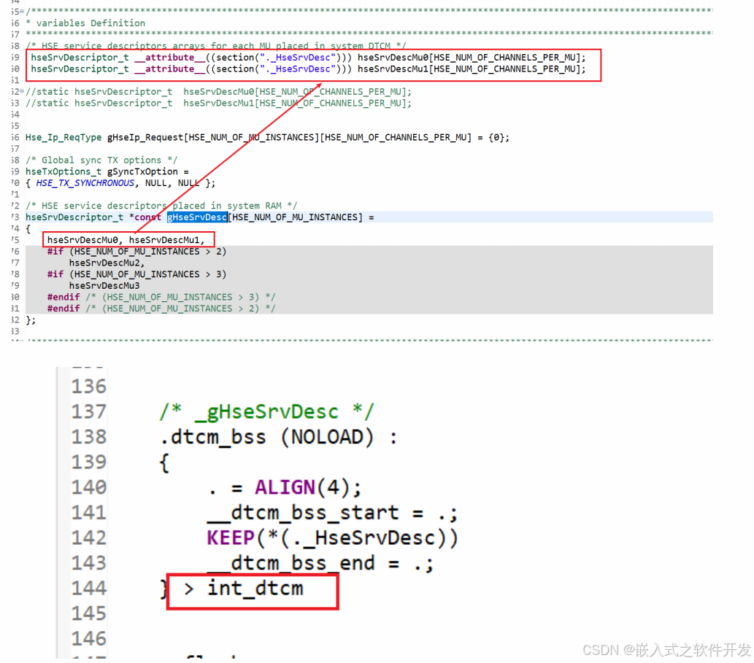Click line number 146 in the linker script gutter

(x=88, y=638)
